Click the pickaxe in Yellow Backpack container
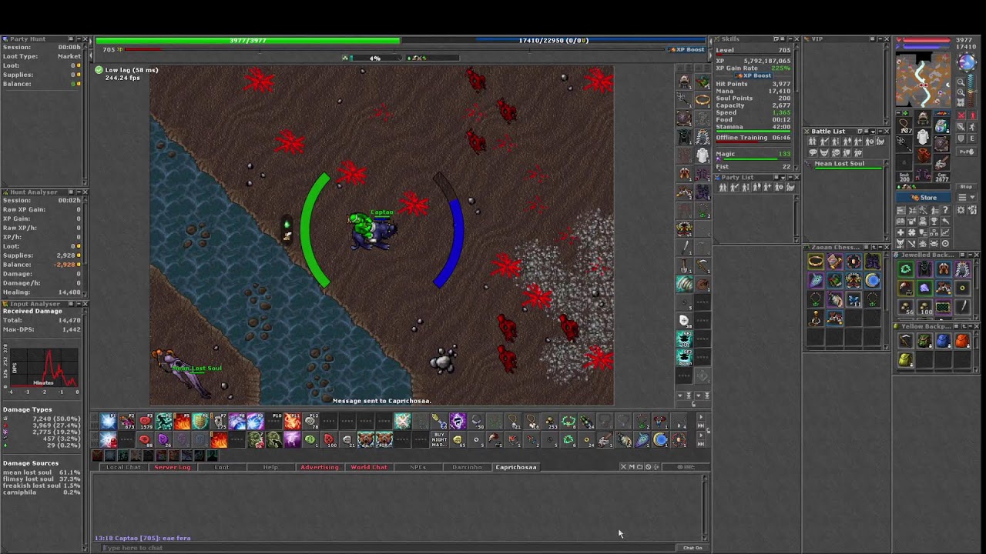The image size is (986, 554). click(905, 340)
